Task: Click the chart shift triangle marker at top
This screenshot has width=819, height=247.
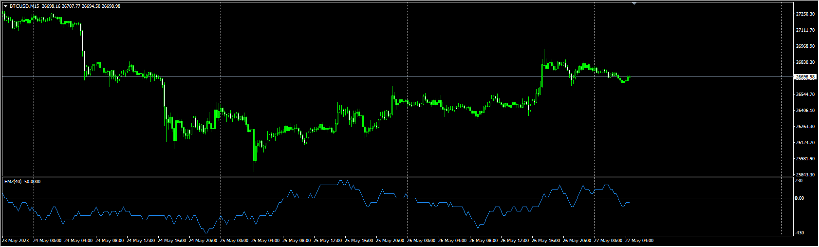Action: pos(634,3)
